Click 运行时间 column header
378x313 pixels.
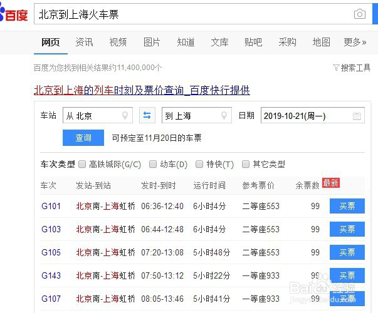tap(209, 185)
